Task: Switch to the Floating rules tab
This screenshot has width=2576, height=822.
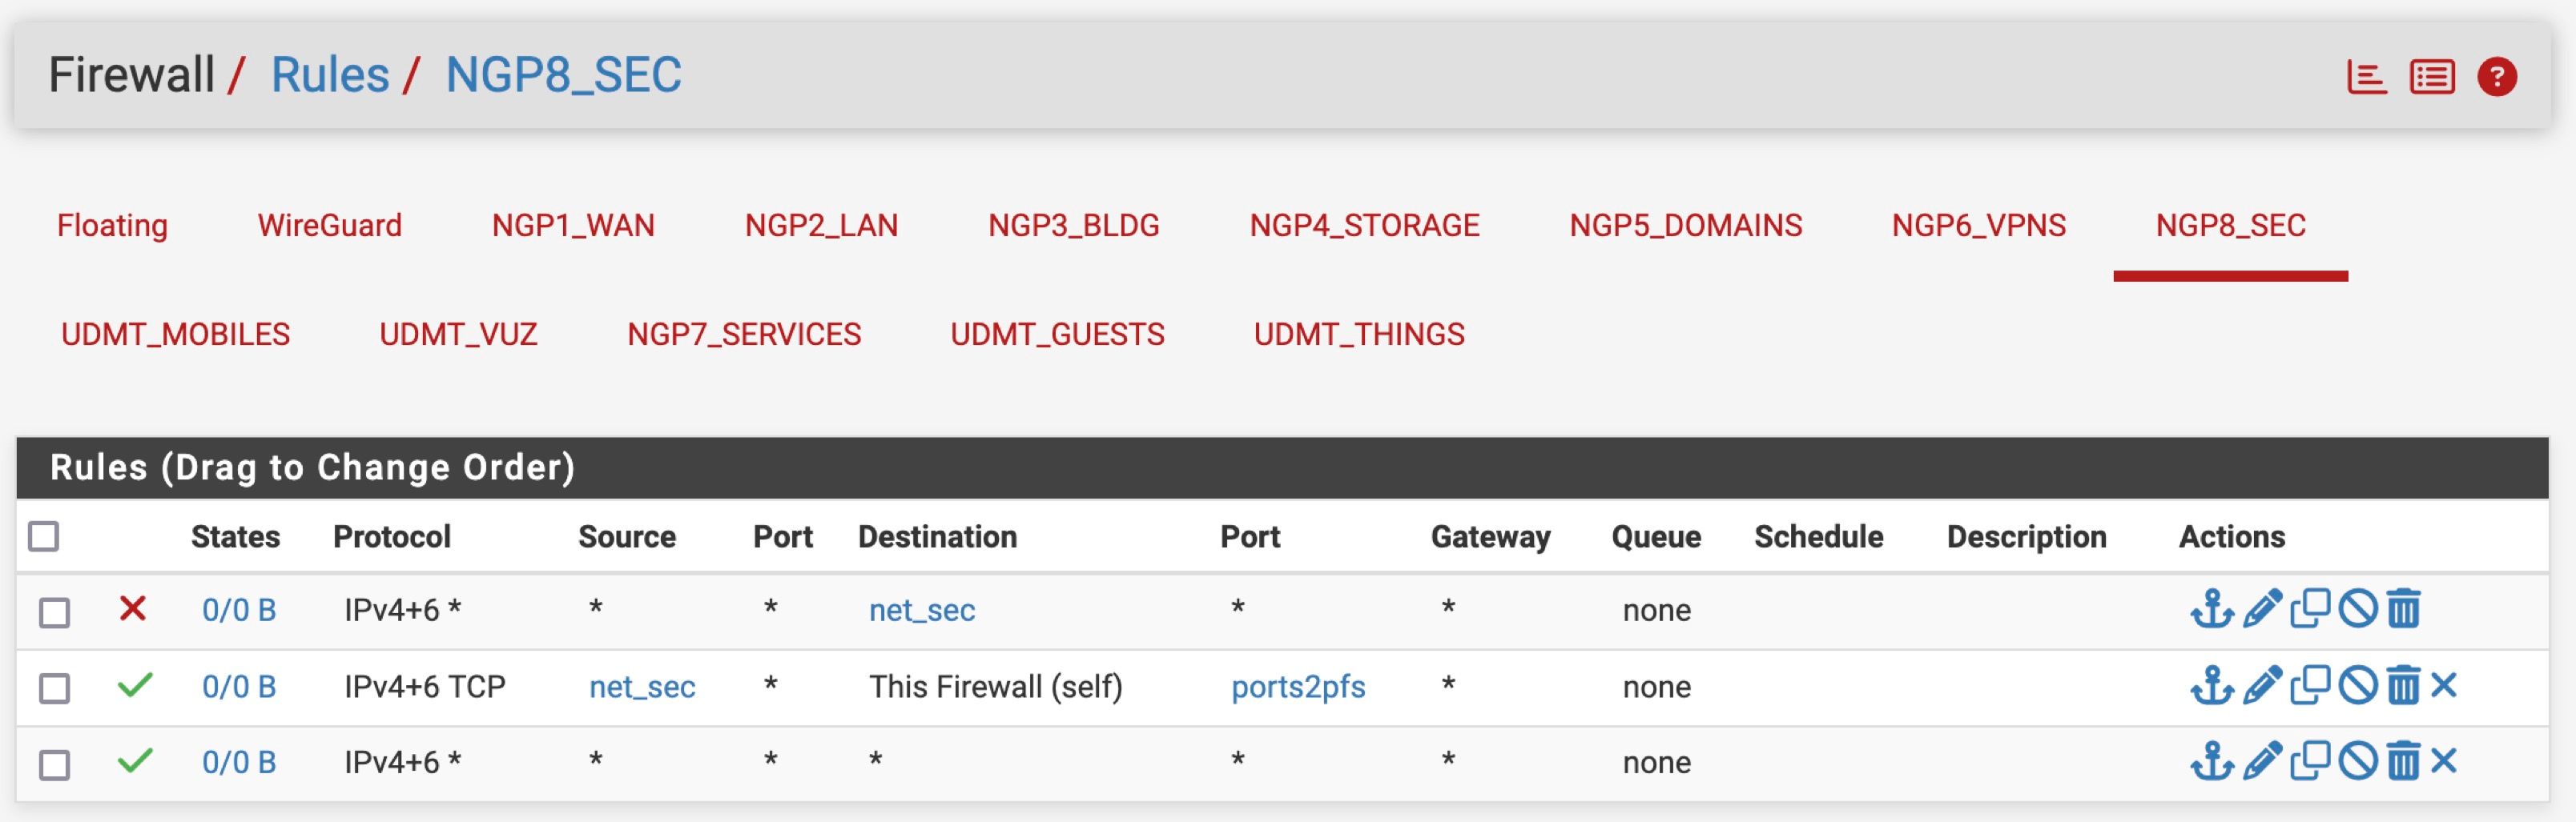Action: point(112,226)
